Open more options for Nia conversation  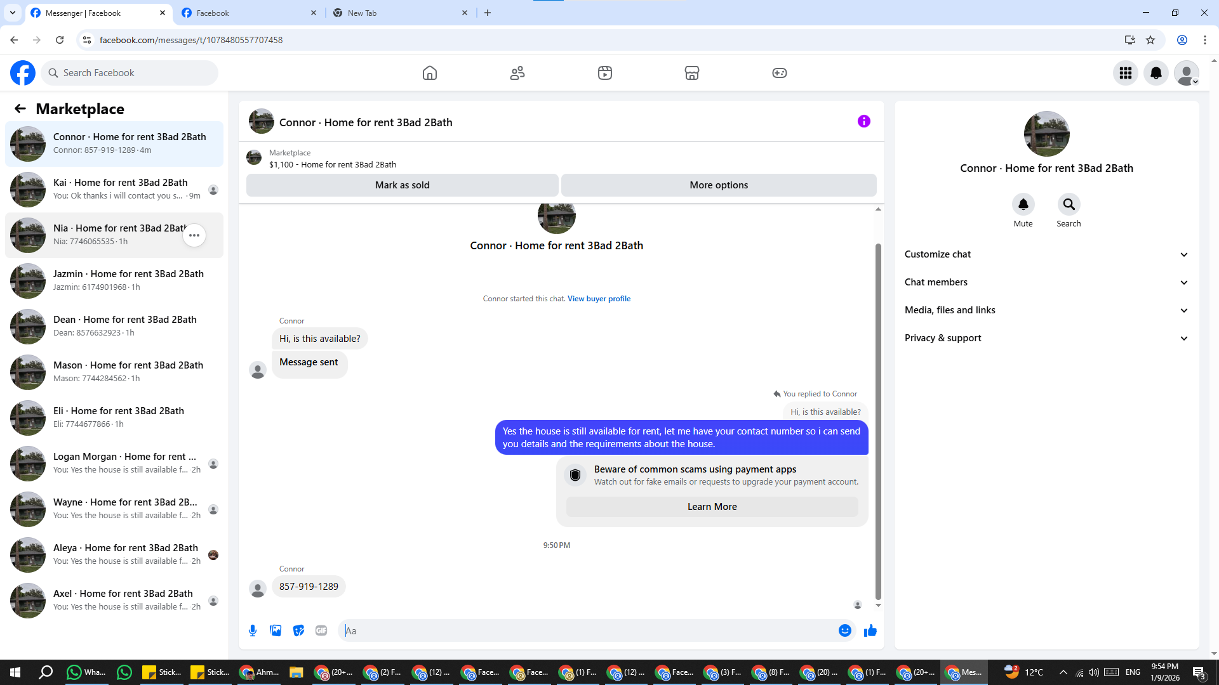tap(194, 235)
